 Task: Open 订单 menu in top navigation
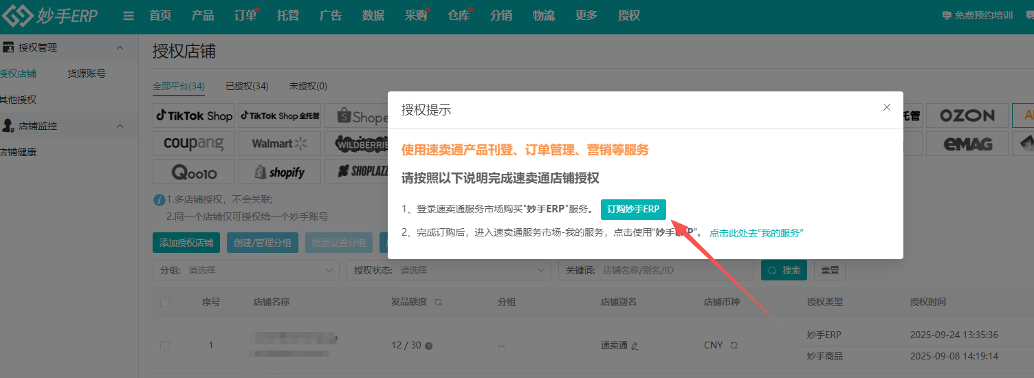point(245,16)
